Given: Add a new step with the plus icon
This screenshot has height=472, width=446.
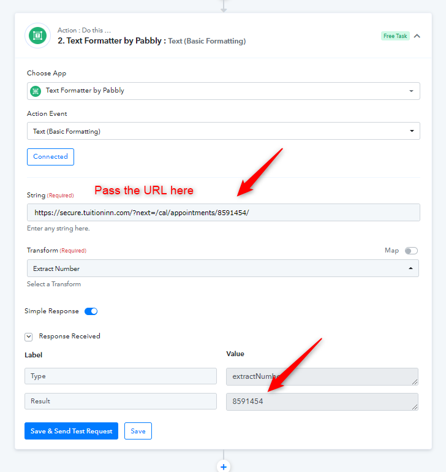Looking at the screenshot, I should point(224,466).
